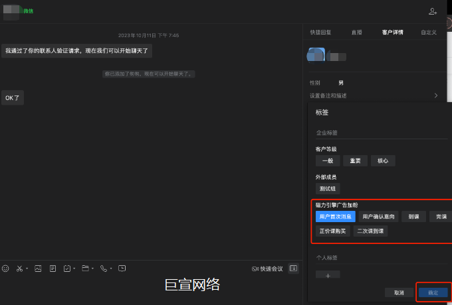
Task: Confirm tags with 确定 button
Action: 433,292
